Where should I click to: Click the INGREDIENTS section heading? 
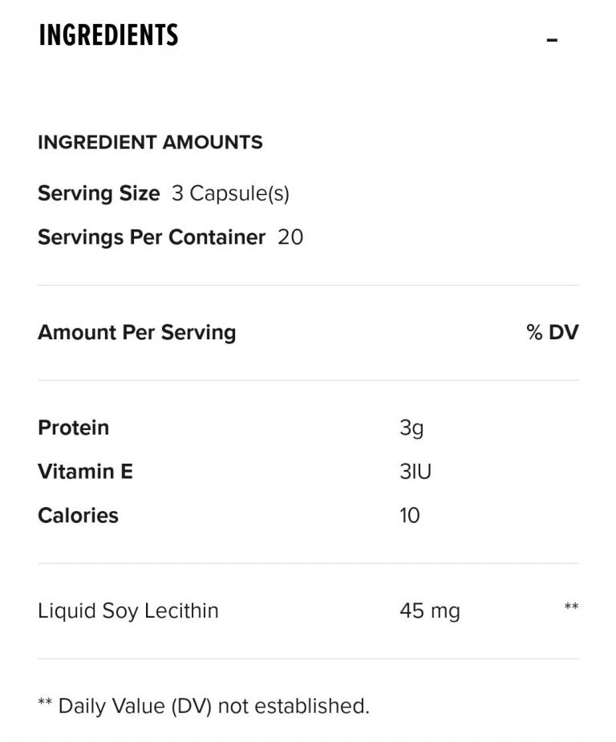(108, 36)
